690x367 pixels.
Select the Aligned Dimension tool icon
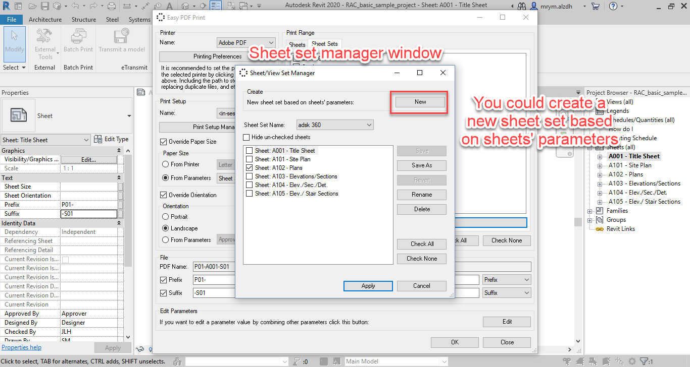coord(144,6)
